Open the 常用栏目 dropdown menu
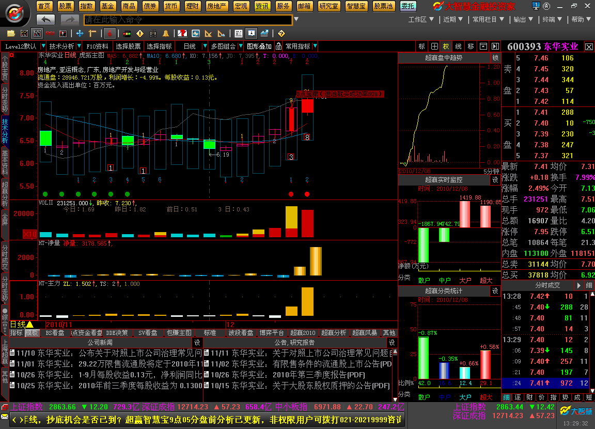The image size is (595, 429). [489, 19]
